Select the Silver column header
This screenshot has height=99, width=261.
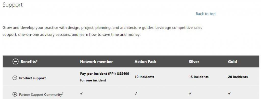pyautogui.click(x=194, y=62)
